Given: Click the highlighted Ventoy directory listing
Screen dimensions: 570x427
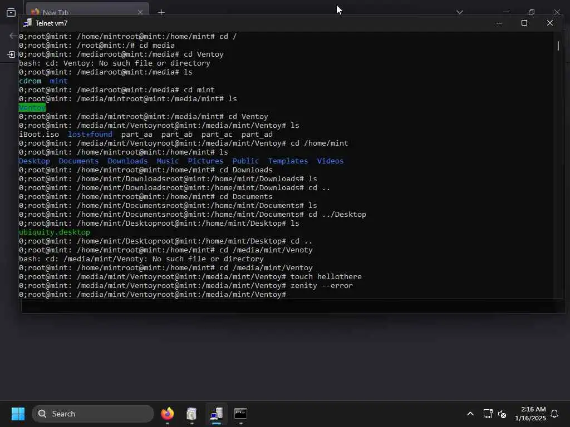Looking at the screenshot, I should [x=32, y=107].
